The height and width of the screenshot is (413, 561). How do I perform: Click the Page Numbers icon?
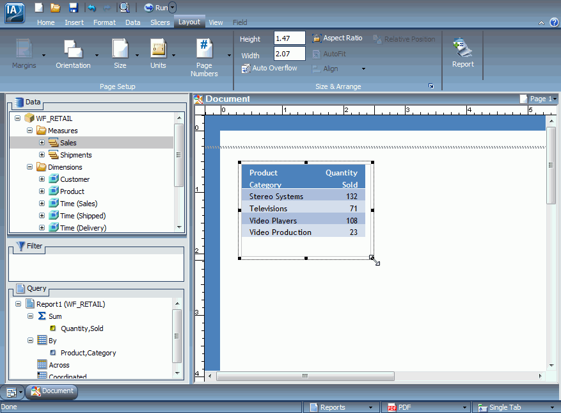click(204, 49)
